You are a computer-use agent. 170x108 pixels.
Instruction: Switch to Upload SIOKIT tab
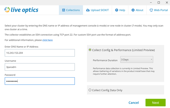tap(97, 10)
